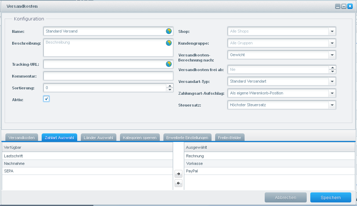Click the Alle Gruppen combo field
This screenshot has height=206, width=357.
(278, 43)
